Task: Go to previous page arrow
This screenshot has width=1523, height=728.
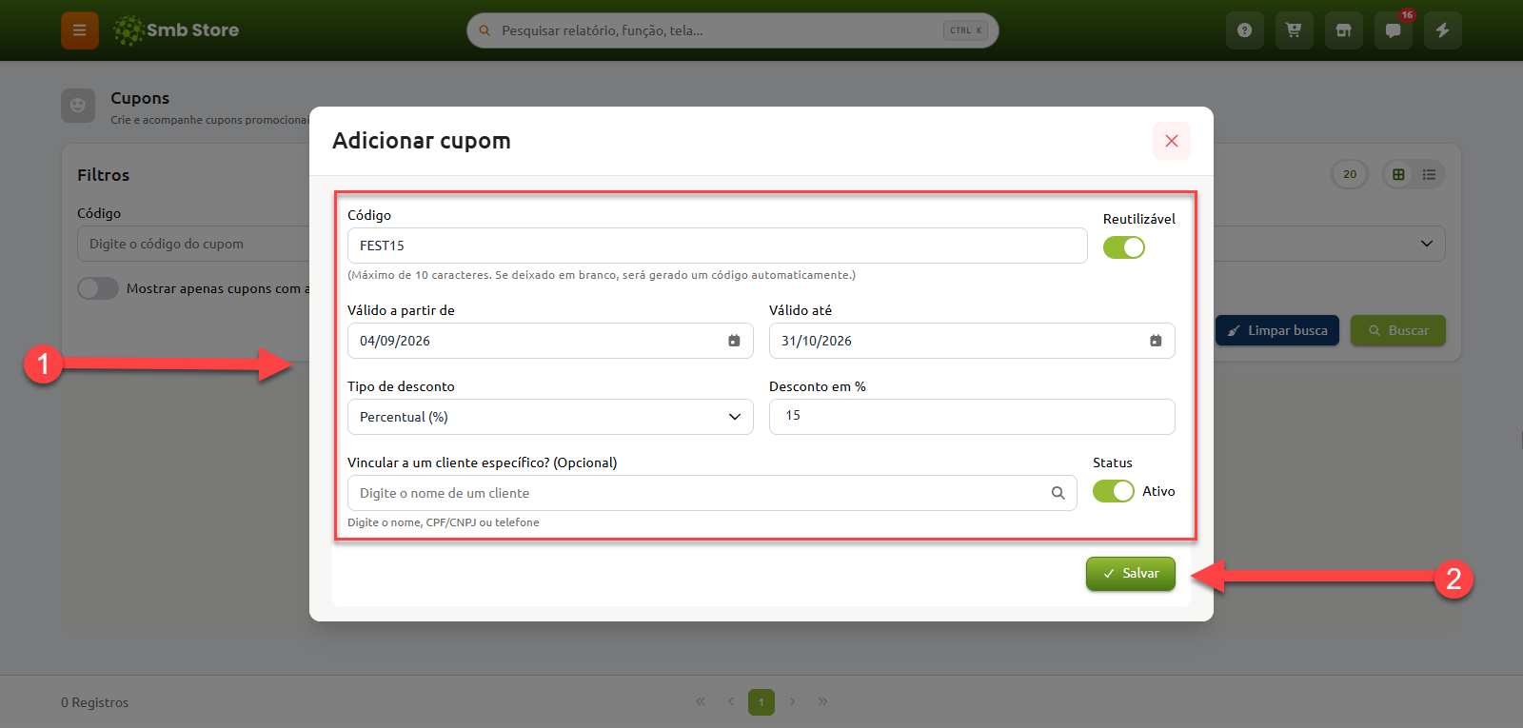Action: (731, 702)
